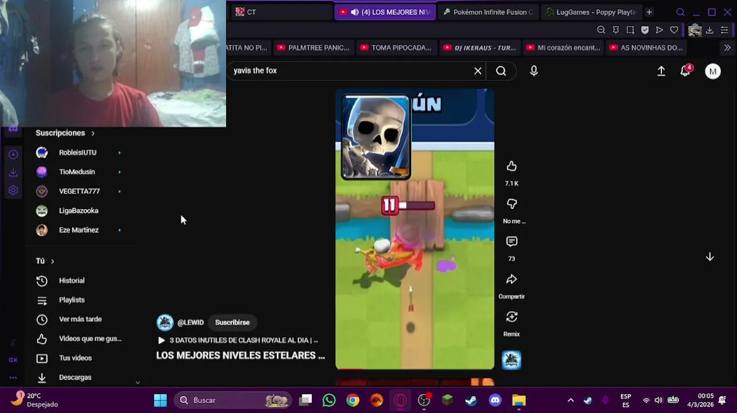The height and width of the screenshot is (413, 737).
Task: Click the taskbar Buscar search box
Action: coord(233,400)
